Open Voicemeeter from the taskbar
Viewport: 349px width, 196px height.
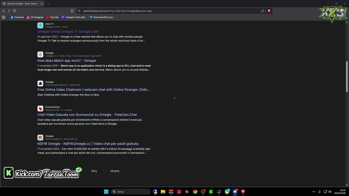point(171,192)
